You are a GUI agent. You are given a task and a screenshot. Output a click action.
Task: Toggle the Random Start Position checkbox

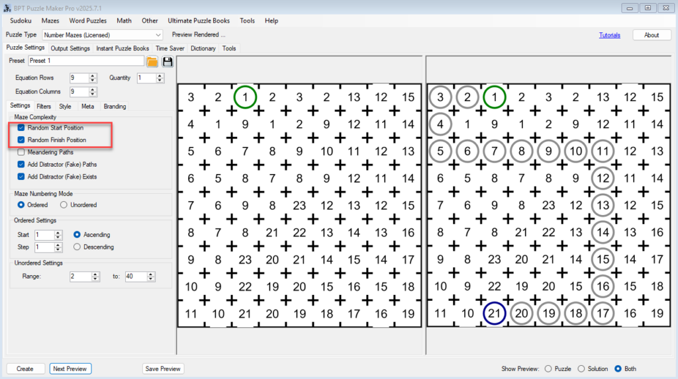23,128
